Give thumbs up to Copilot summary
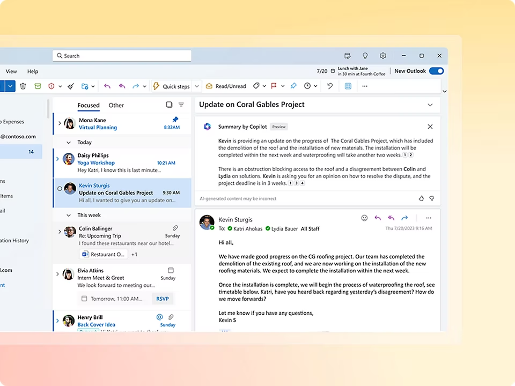The height and width of the screenshot is (386, 515). pos(421,198)
